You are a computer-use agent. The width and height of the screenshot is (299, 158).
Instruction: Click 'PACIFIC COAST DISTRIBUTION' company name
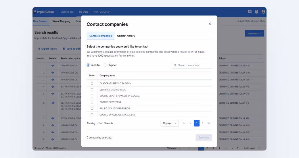tap(115, 109)
